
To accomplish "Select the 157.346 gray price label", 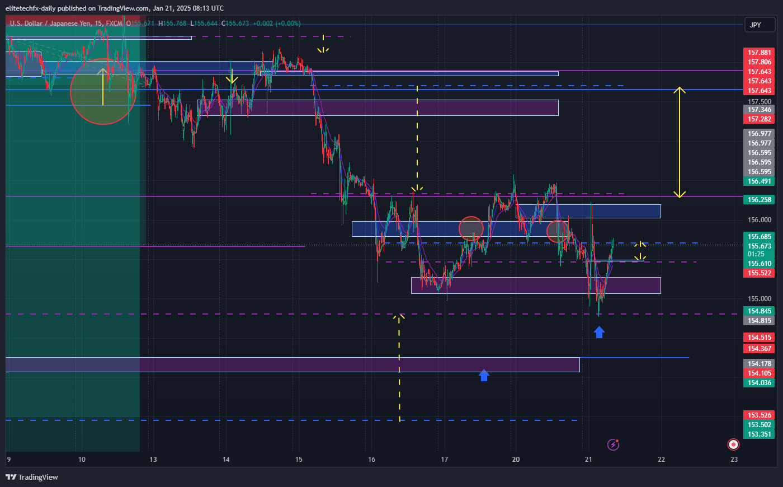I will coord(760,110).
